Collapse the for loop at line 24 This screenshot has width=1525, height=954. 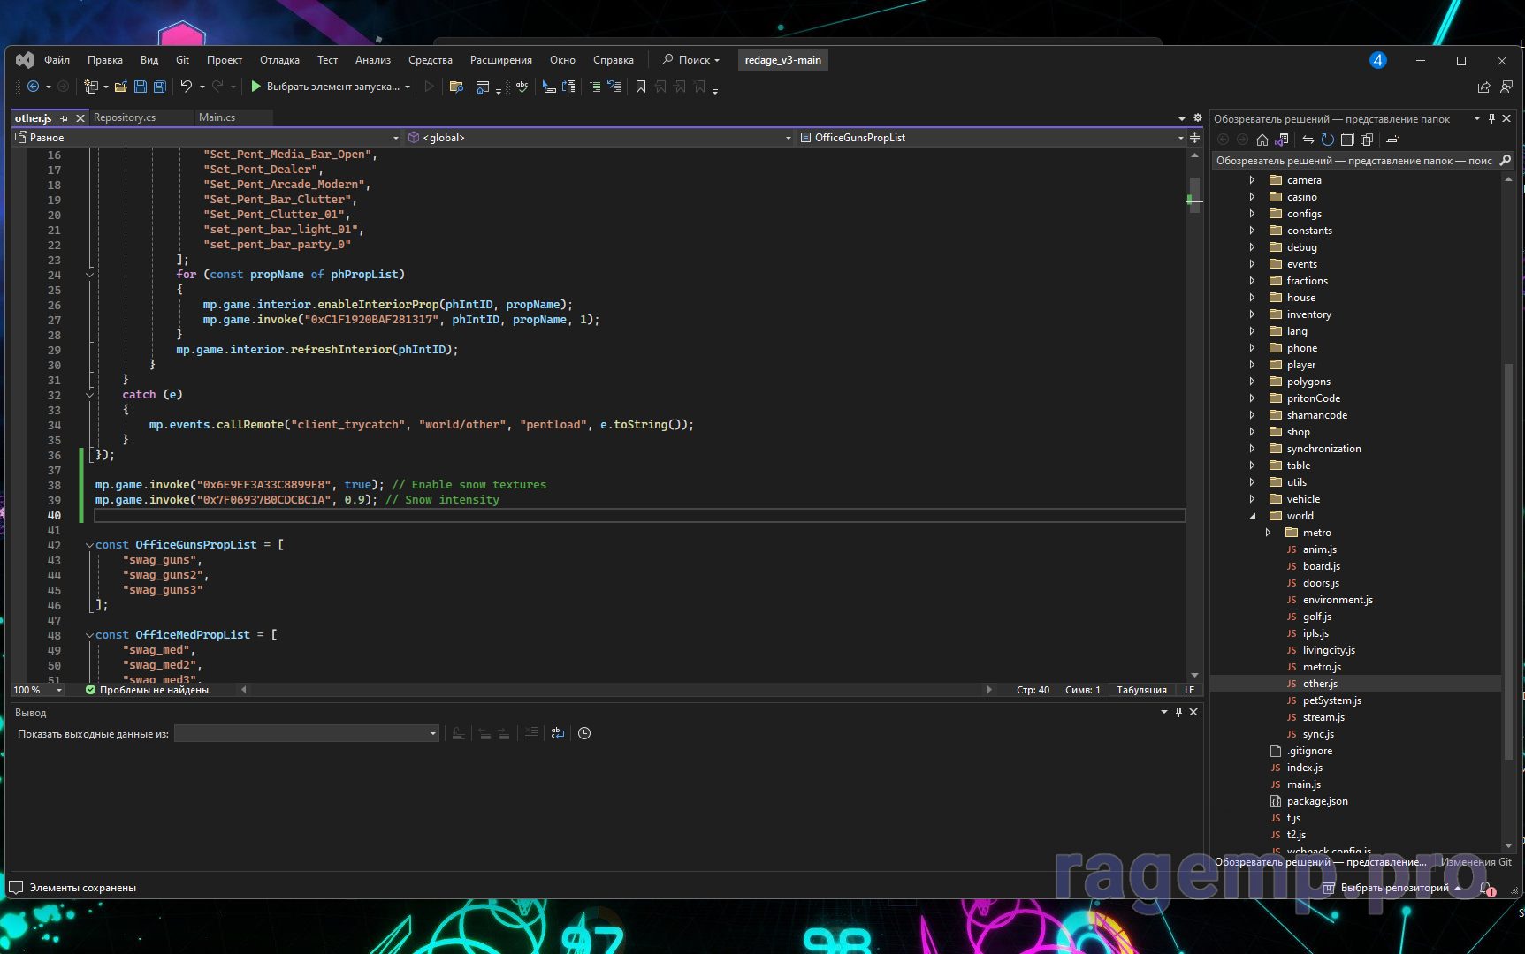(89, 275)
